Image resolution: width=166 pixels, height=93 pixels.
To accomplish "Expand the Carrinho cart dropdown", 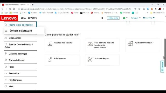I will (x=149, y=18).
